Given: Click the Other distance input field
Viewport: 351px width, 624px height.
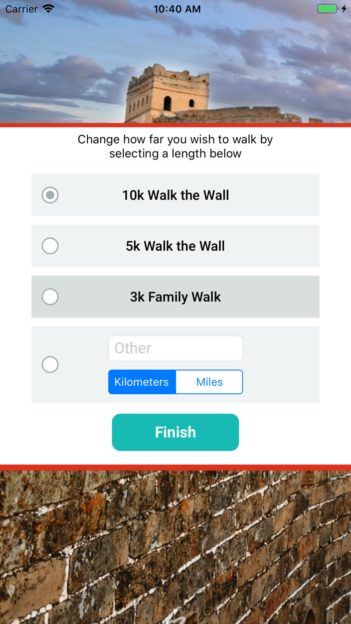Looking at the screenshot, I should click(x=175, y=348).
